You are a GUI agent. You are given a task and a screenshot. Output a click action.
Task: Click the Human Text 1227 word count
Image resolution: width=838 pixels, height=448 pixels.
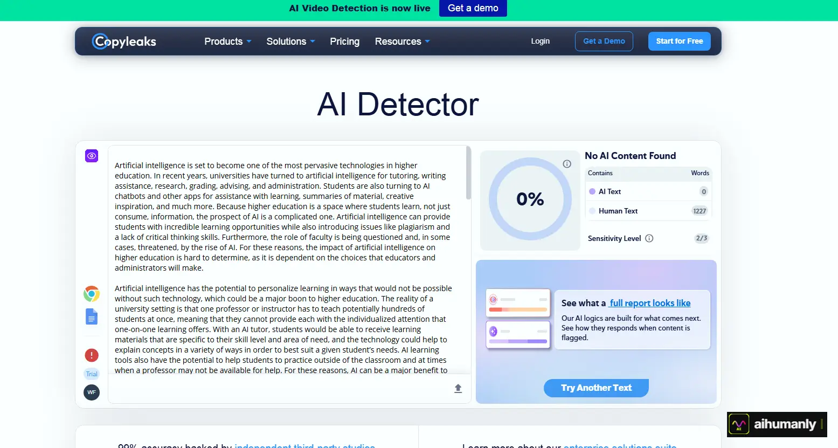(700, 211)
